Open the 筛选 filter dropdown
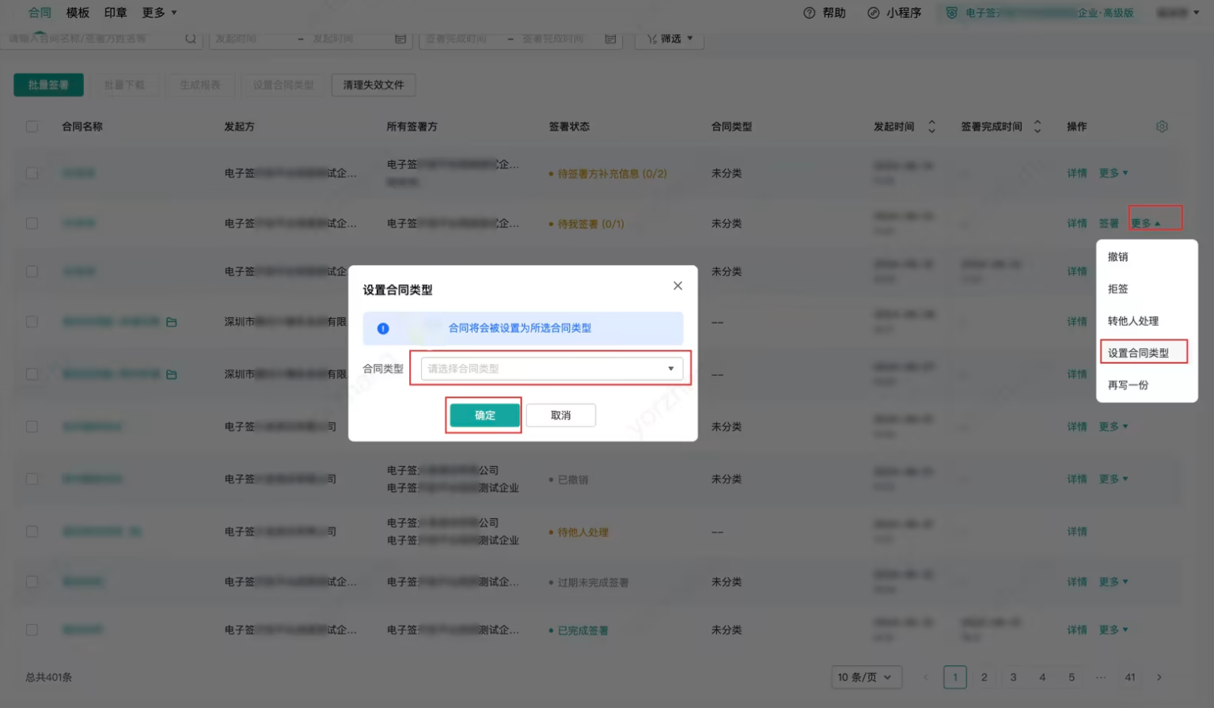This screenshot has height=708, width=1214. click(x=669, y=38)
